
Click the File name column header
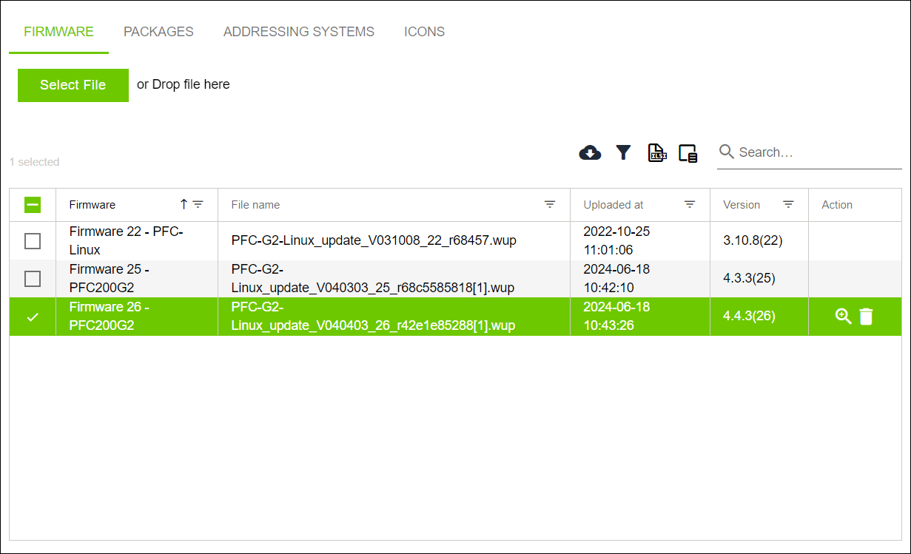tap(255, 205)
